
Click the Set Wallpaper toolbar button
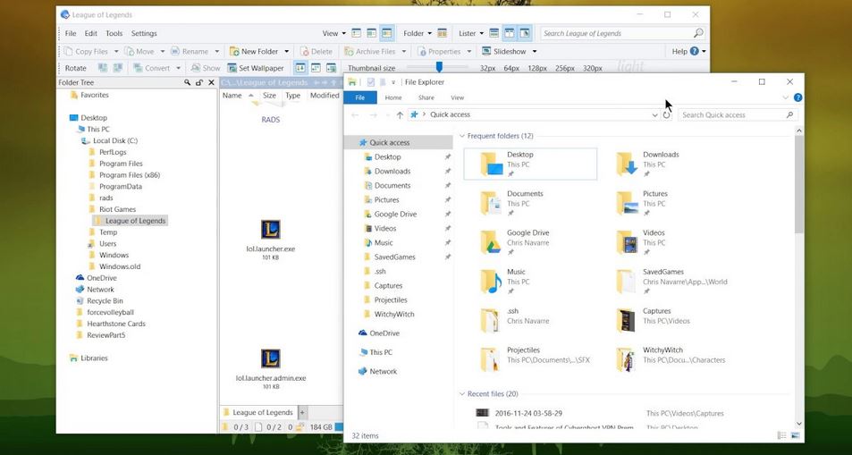[x=256, y=68]
